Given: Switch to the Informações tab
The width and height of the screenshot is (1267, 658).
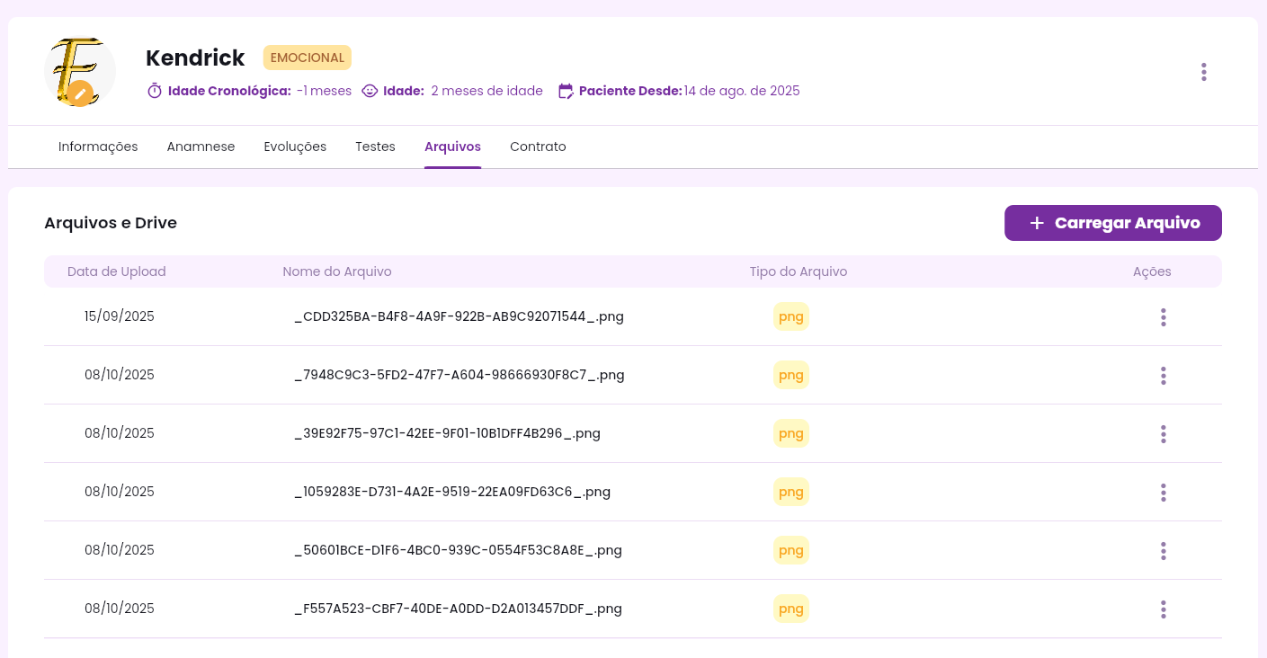Looking at the screenshot, I should coord(98,147).
